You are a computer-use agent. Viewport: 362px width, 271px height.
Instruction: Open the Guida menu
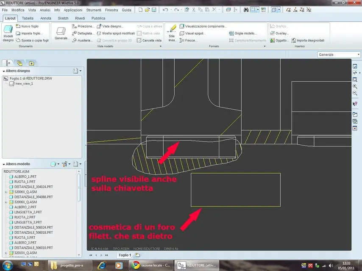pyautogui.click(x=126, y=10)
